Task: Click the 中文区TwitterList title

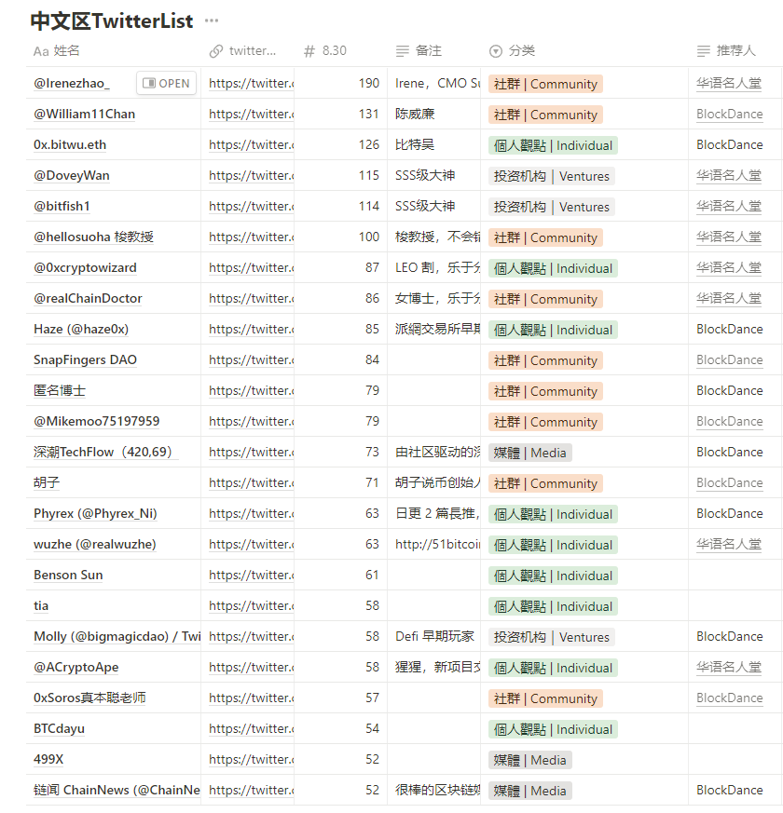Action: (x=112, y=20)
